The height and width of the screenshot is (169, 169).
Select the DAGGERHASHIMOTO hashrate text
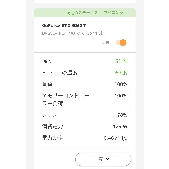coord(73,33)
